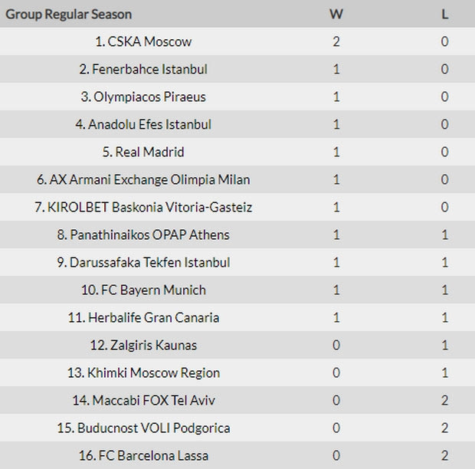The height and width of the screenshot is (469, 475).
Task: Open Darussafaka Tekfen Istanbul row
Action: [x=237, y=262]
